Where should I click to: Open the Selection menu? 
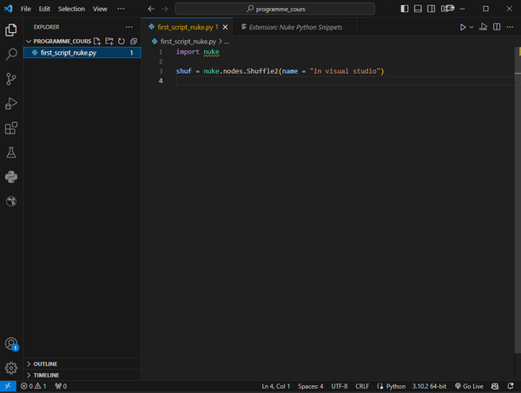point(71,9)
